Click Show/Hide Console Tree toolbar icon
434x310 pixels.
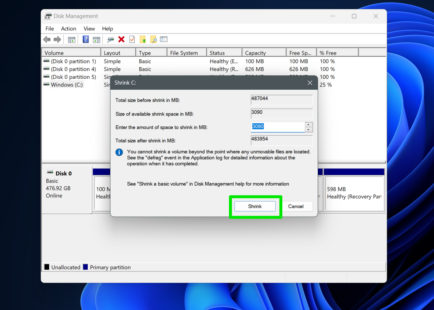pyautogui.click(x=72, y=40)
